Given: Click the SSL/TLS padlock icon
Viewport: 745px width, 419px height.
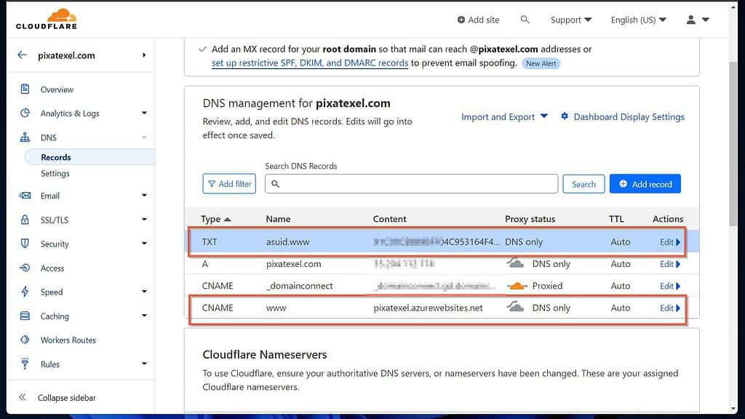Looking at the screenshot, I should (x=25, y=220).
